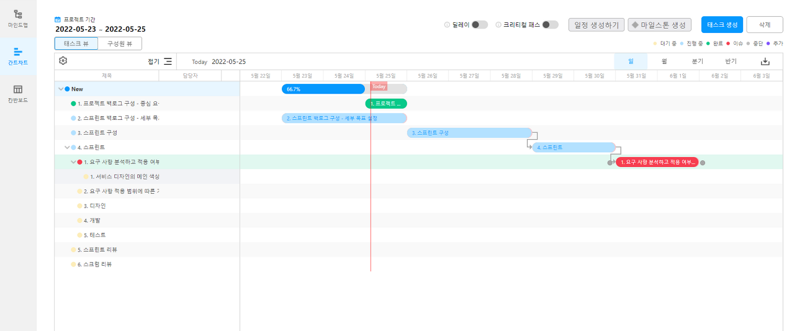Click the 삭제 button
Screen dimensions: 792x331
pos(764,25)
